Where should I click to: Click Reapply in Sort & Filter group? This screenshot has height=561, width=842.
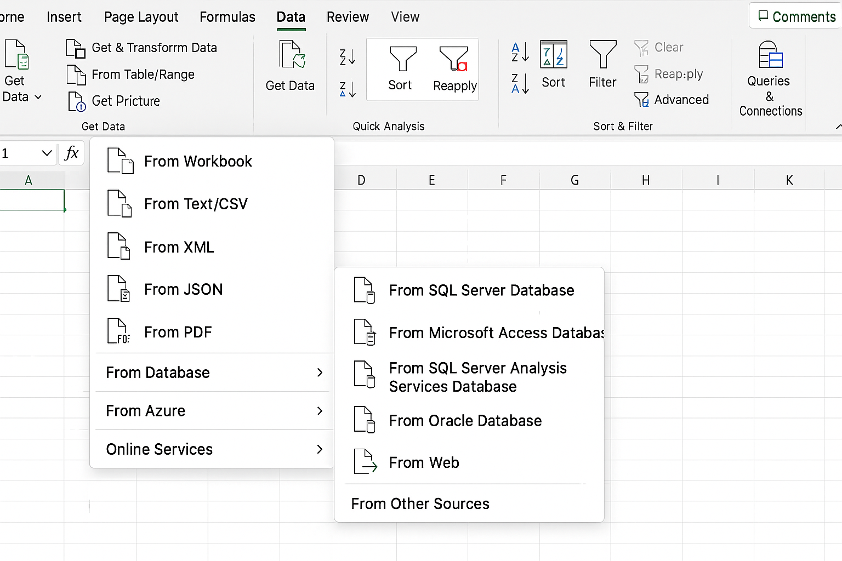(668, 74)
